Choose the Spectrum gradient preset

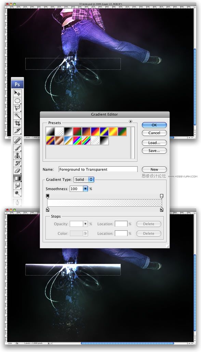77,140
